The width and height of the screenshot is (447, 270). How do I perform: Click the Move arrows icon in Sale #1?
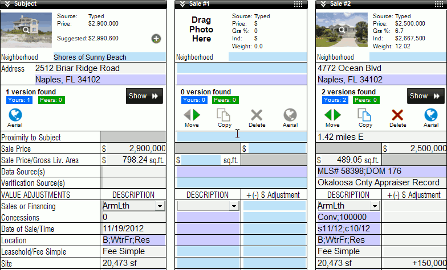(x=192, y=115)
